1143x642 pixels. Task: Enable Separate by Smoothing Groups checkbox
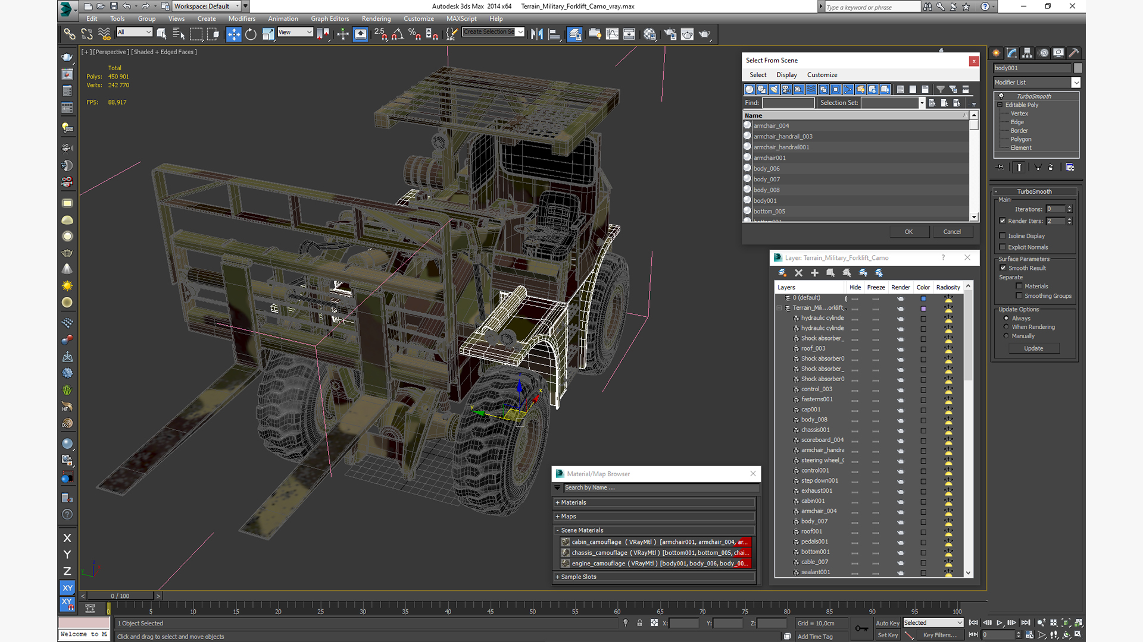(x=1019, y=296)
